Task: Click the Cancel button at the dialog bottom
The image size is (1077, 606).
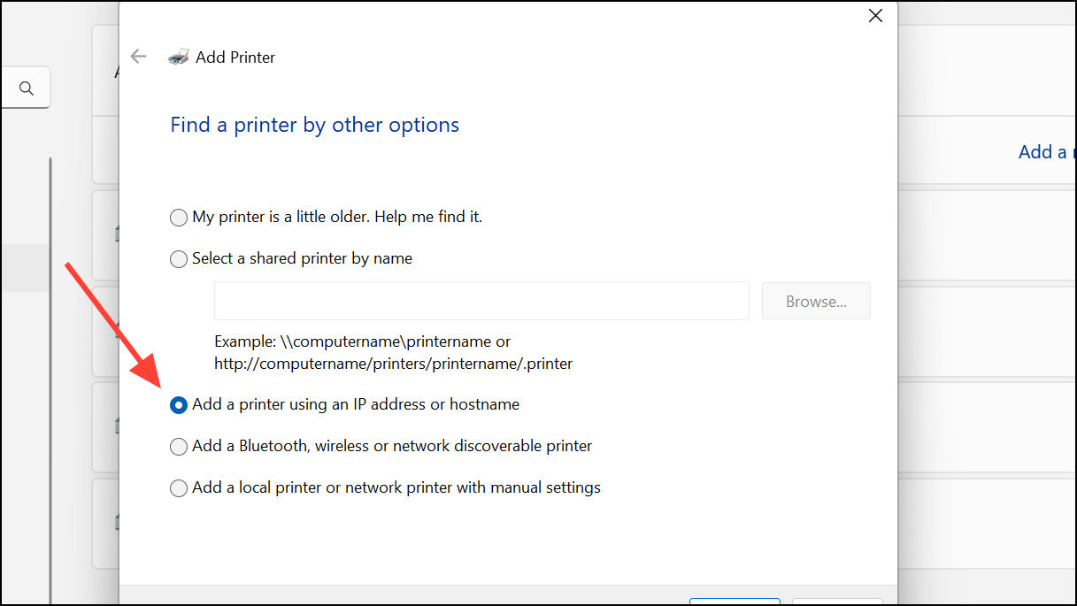Action: (x=836, y=602)
